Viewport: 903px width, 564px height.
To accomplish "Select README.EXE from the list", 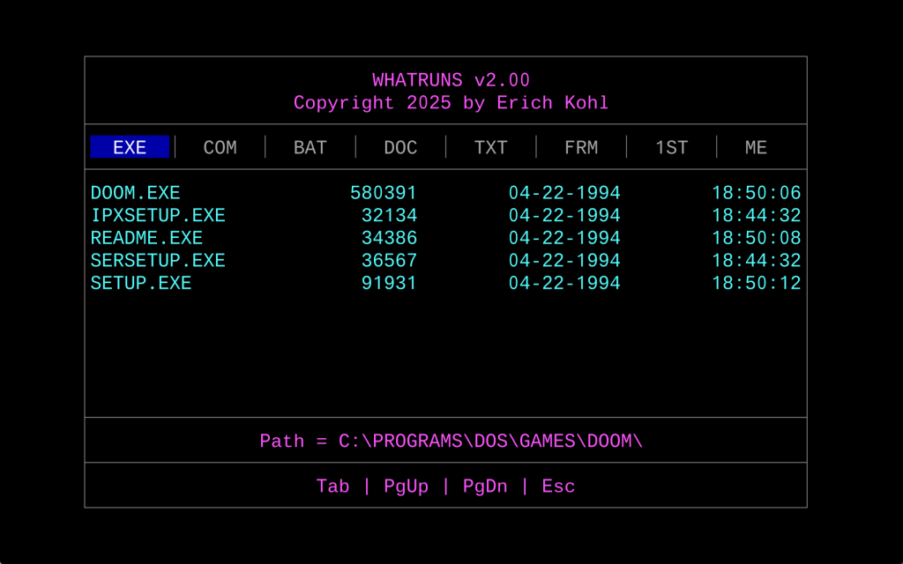I will pos(146,239).
